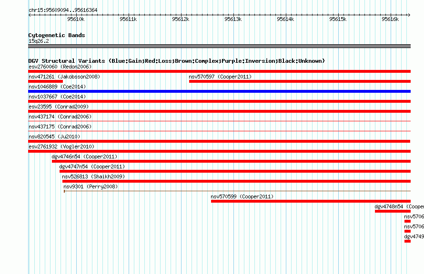
Task: Select the Cytogenetic Bands track title
Action: click(x=57, y=35)
